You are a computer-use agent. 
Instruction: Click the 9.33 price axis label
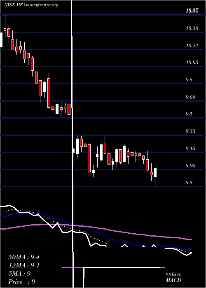click(x=190, y=131)
